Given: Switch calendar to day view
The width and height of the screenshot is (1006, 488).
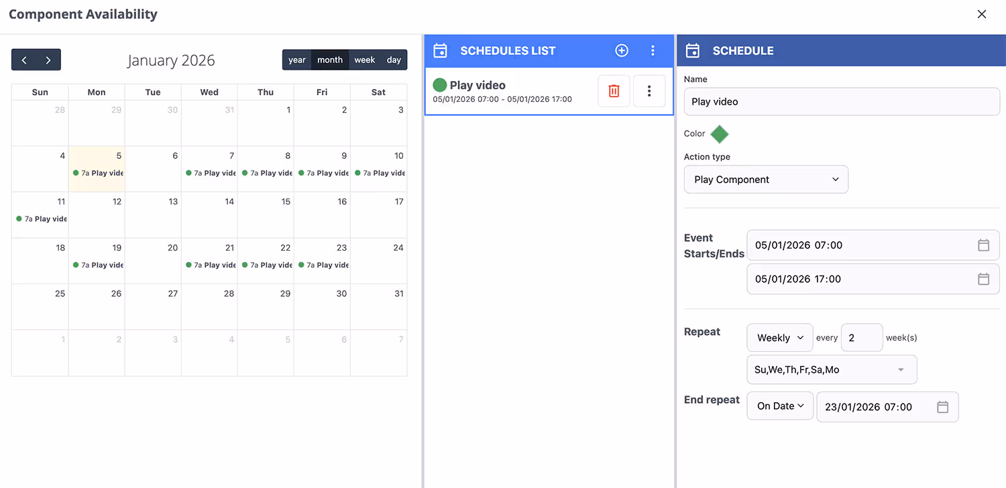Looking at the screenshot, I should pos(394,60).
